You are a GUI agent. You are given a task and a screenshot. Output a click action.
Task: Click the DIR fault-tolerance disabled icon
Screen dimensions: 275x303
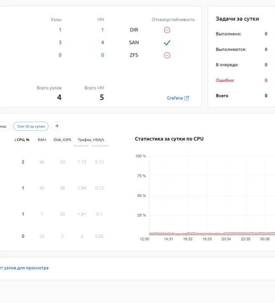point(167,30)
